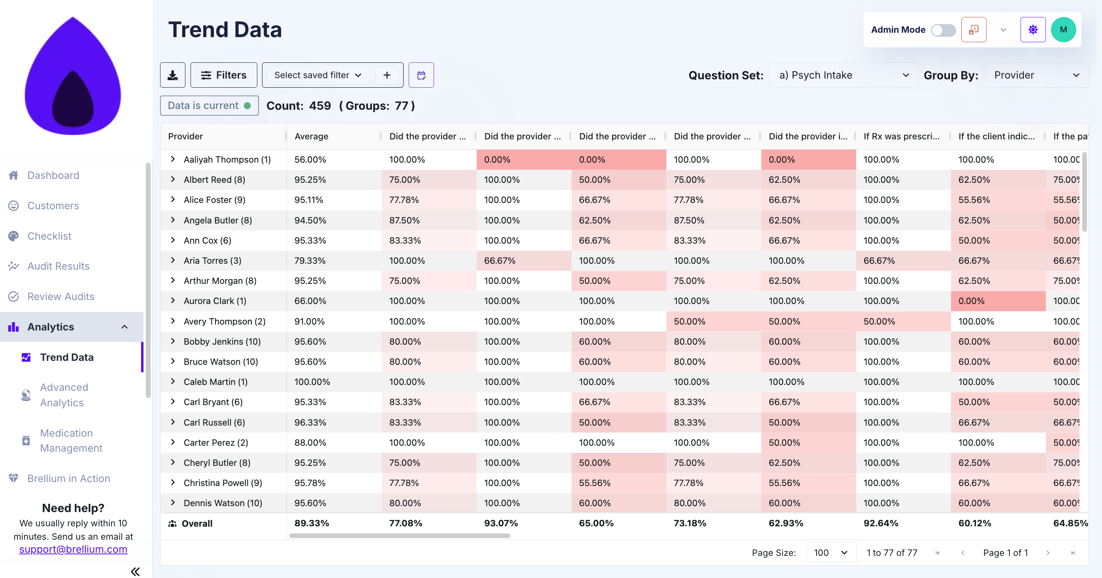Click the orange debug console icon in the header
The height and width of the screenshot is (578, 1102).
[974, 30]
